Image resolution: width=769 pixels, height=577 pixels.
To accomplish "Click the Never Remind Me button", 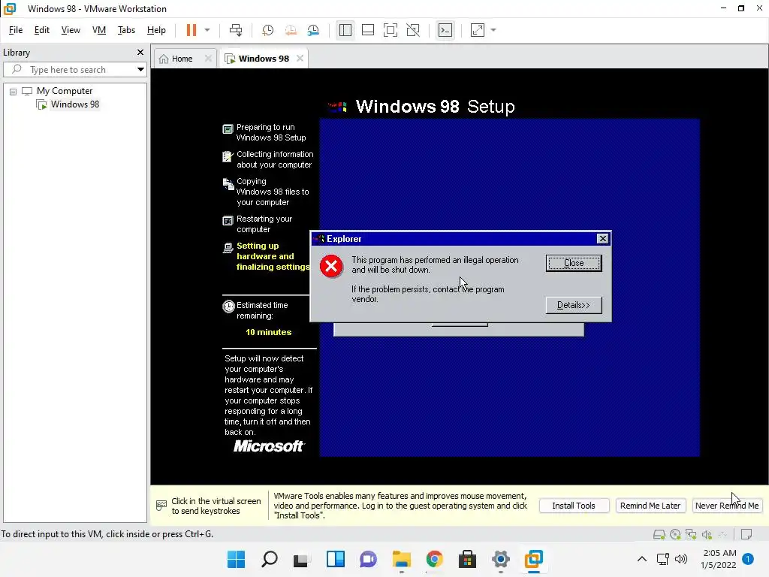I will click(x=727, y=506).
